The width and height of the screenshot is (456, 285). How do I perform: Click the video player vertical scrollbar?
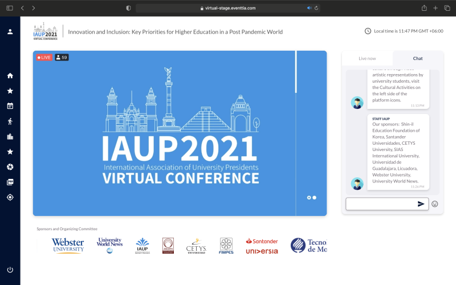[x=296, y=72]
